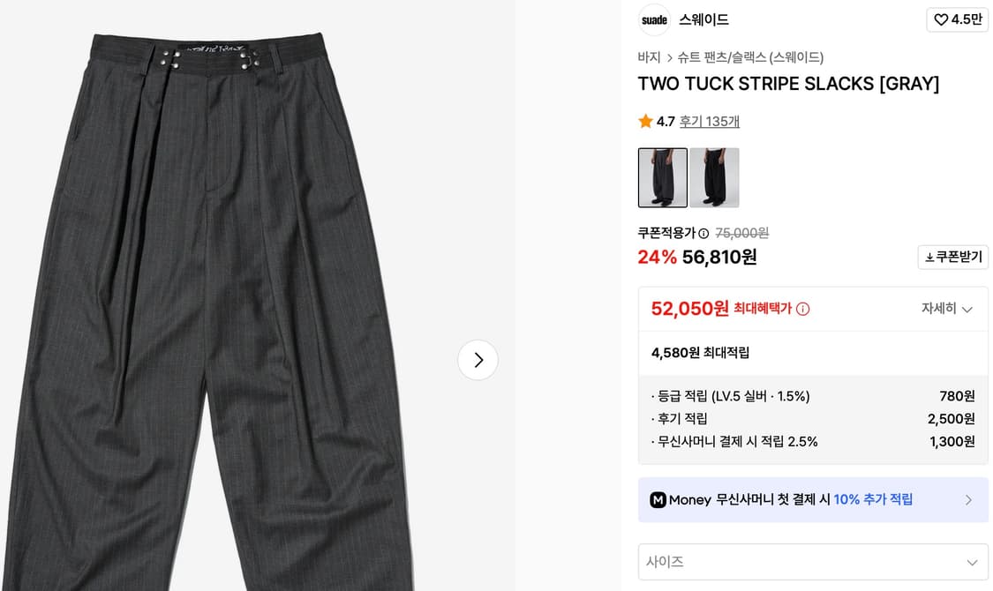The image size is (993, 591).
Task: Click the heart icon to like the product
Action: coord(942,19)
